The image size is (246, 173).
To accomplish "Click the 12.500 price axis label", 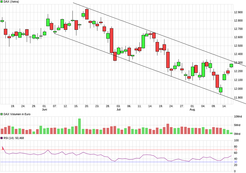I will pyautogui.click(x=238, y=46).
